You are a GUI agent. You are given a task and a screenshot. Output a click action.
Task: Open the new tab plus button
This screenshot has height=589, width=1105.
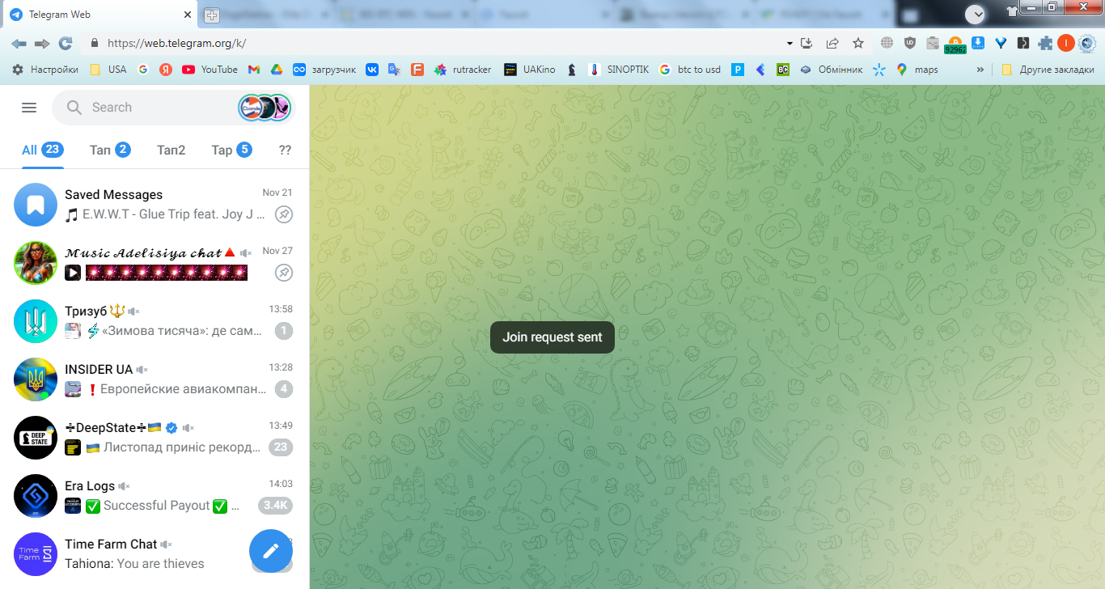211,15
